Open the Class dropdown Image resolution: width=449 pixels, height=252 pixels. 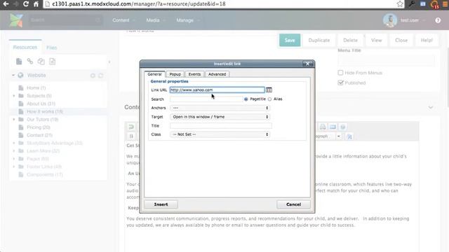(x=220, y=134)
